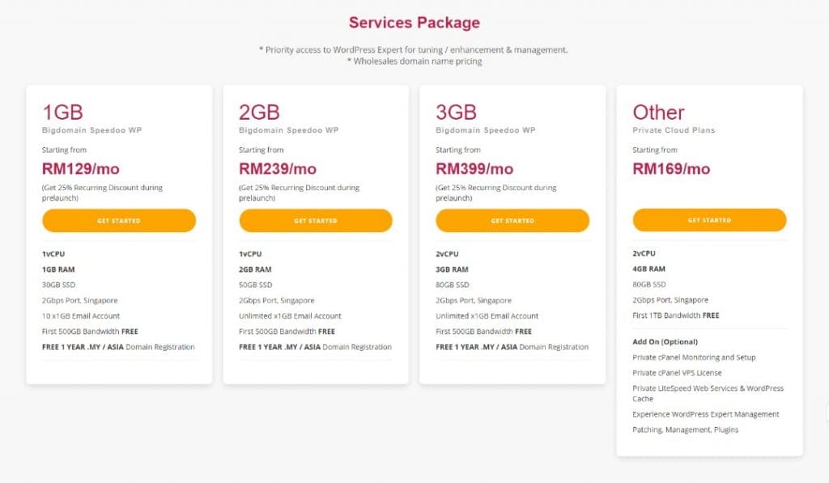Click the Add On (Optional) heading
829x483 pixels.
[665, 341]
